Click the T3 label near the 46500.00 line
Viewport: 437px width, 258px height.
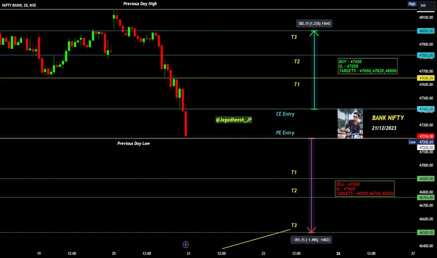click(294, 225)
